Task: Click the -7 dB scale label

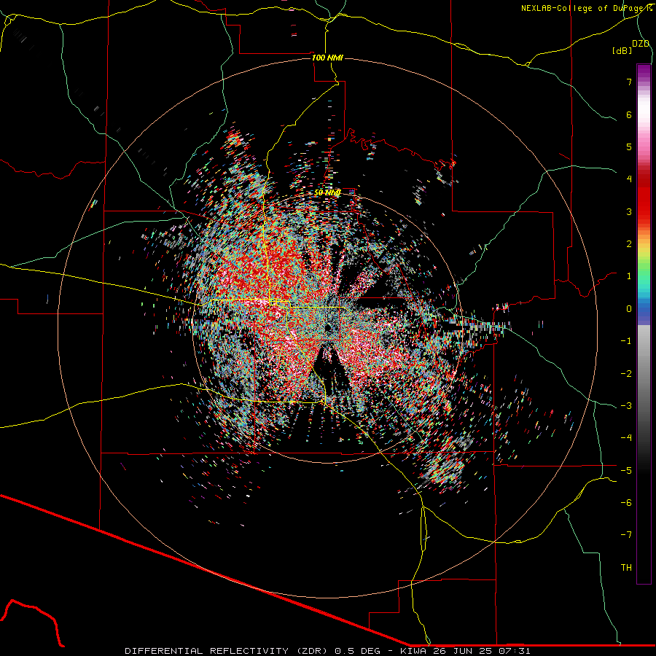Action: click(626, 535)
